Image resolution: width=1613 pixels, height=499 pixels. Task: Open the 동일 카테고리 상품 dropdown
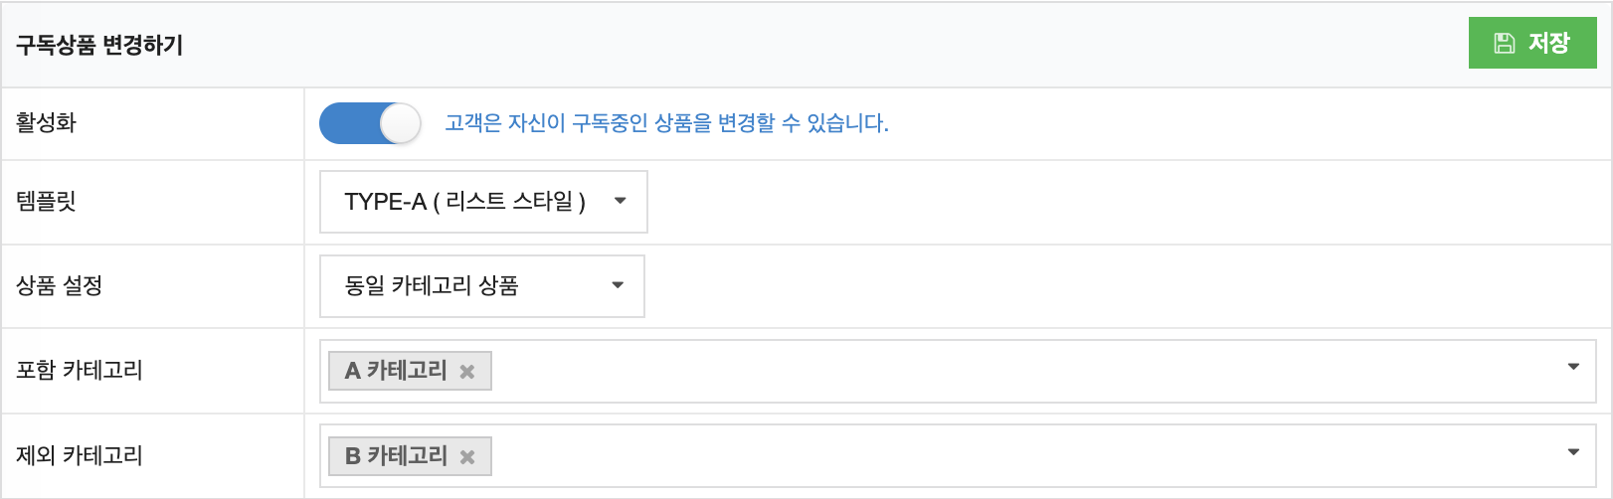pos(481,286)
